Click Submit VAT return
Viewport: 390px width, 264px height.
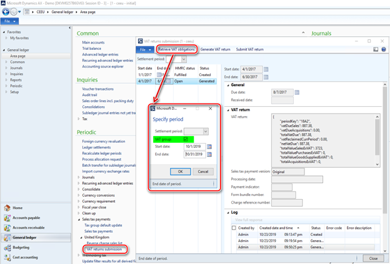pyautogui.click(x=250, y=49)
